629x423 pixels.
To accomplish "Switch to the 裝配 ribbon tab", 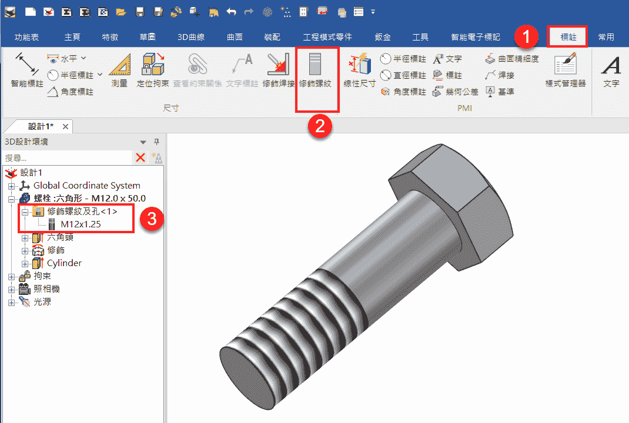I will pos(272,37).
